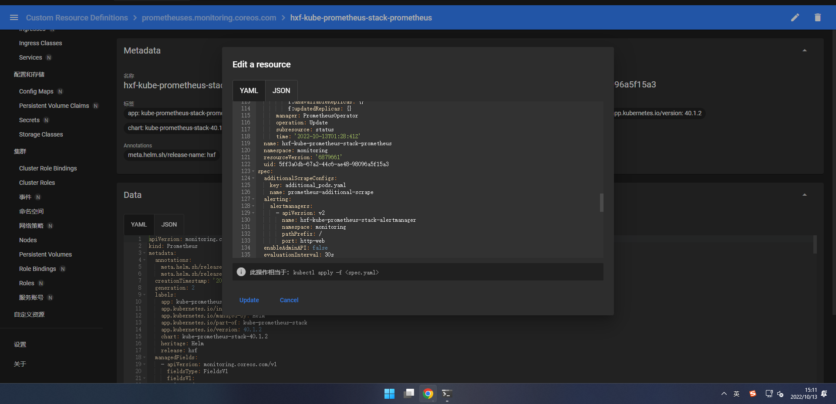Click the Edit dialog editor scrollbar thumb

pyautogui.click(x=601, y=203)
